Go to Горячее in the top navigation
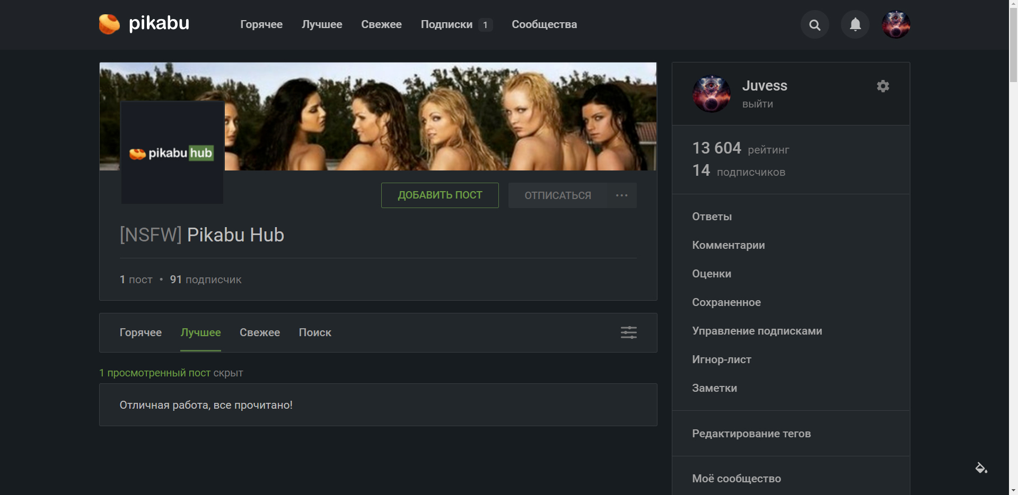 (261, 24)
